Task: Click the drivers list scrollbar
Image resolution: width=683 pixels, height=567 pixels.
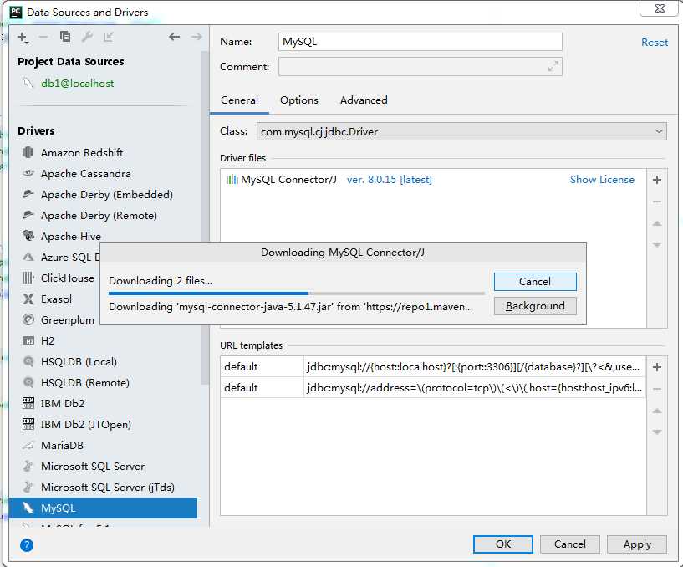Action: [x=205, y=218]
